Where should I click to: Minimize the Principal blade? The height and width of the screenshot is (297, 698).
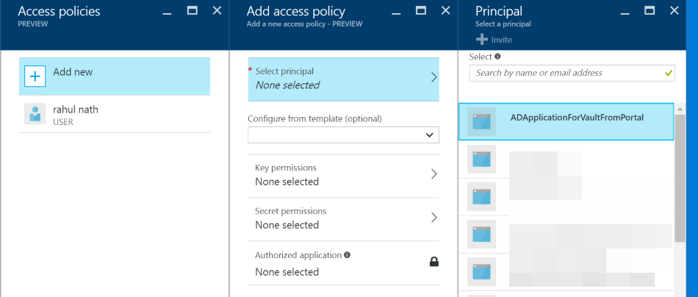(x=625, y=13)
